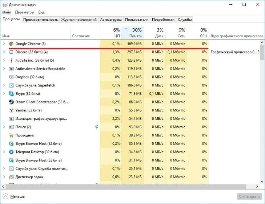Expand the Служба узла: Superfetch row
The height and width of the screenshot is (204, 265).
click(x=4, y=85)
